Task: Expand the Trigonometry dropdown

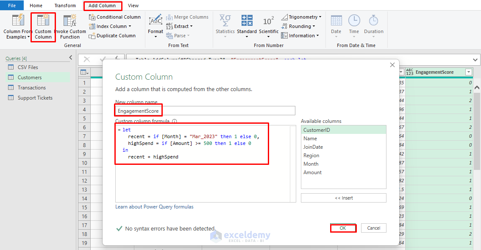Action: [301, 17]
